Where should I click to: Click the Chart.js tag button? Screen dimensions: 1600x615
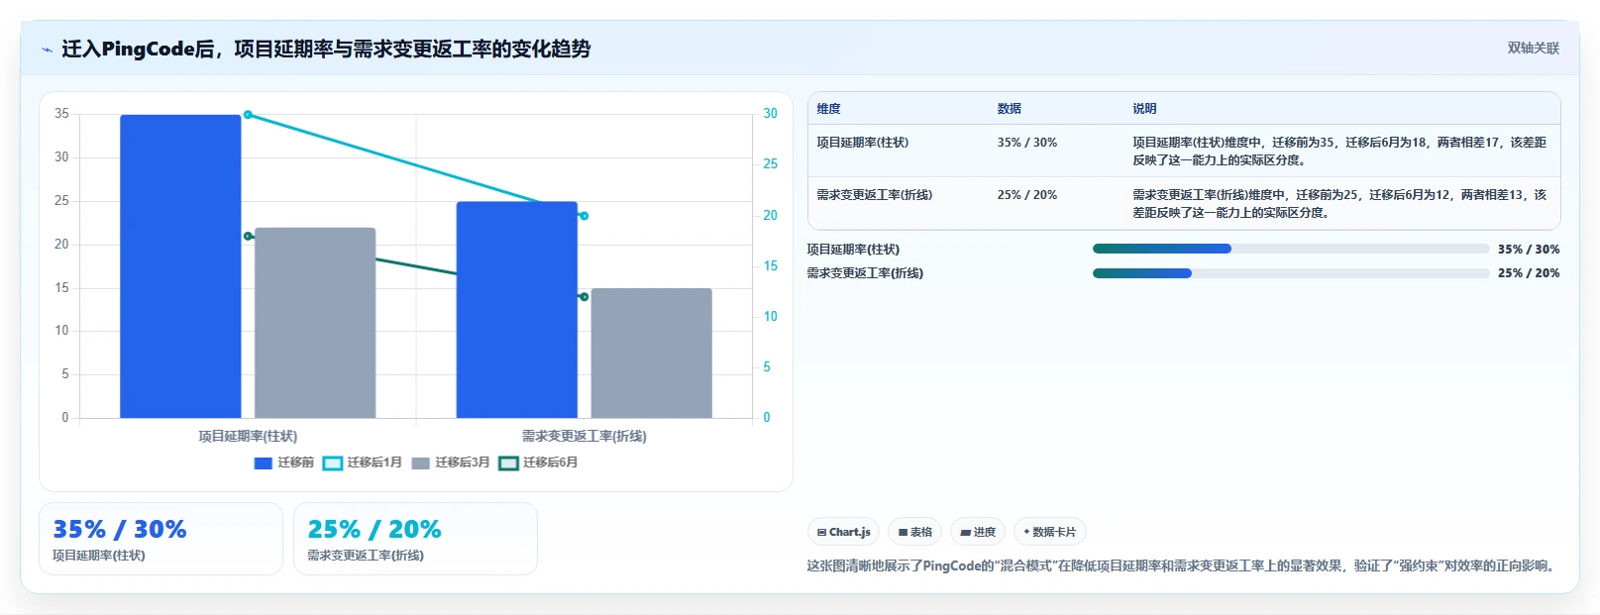pyautogui.click(x=843, y=532)
